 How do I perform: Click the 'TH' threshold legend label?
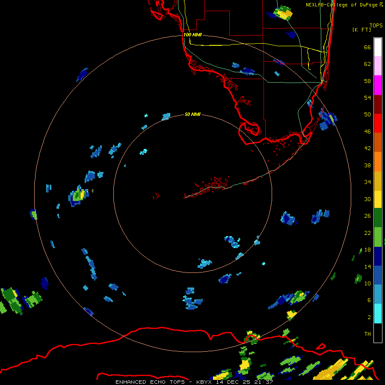[367, 334]
